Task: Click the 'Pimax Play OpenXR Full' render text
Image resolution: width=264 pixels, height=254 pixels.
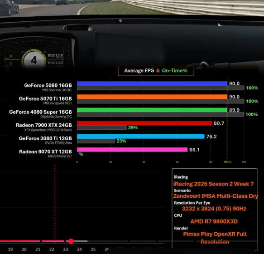Action: coord(215,234)
